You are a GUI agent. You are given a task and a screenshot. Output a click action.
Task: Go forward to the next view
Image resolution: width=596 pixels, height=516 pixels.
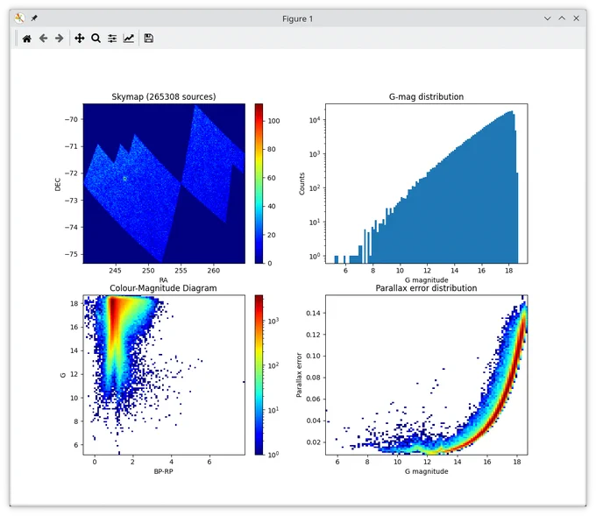pyautogui.click(x=60, y=39)
